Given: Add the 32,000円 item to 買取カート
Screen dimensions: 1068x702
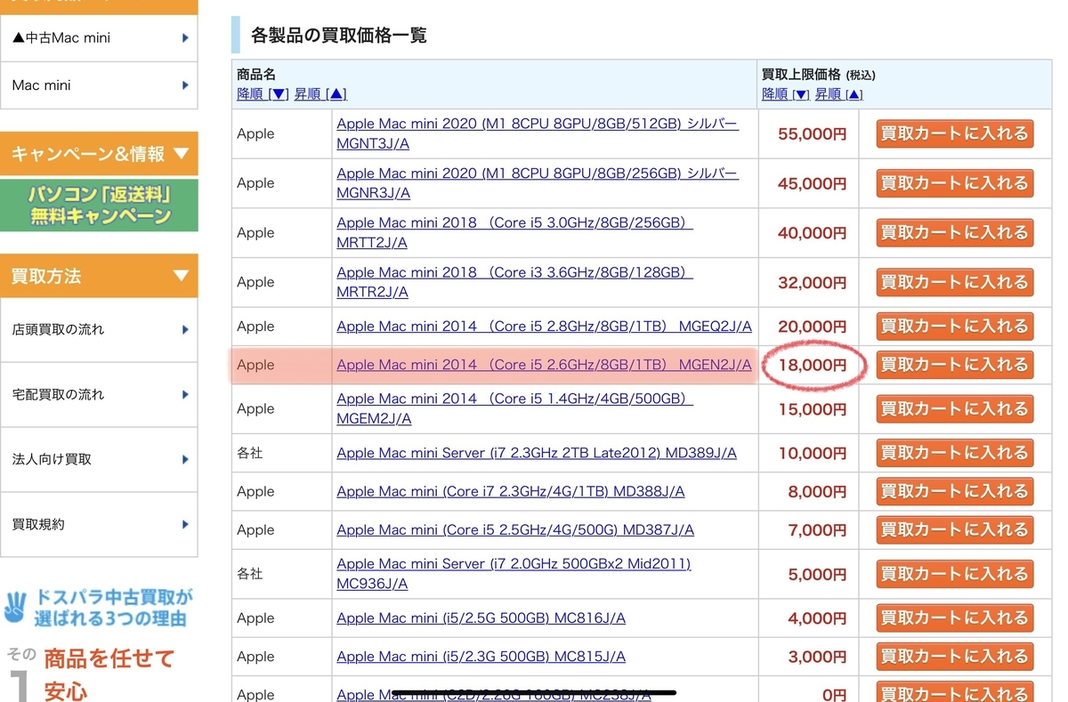Looking at the screenshot, I should click(954, 282).
